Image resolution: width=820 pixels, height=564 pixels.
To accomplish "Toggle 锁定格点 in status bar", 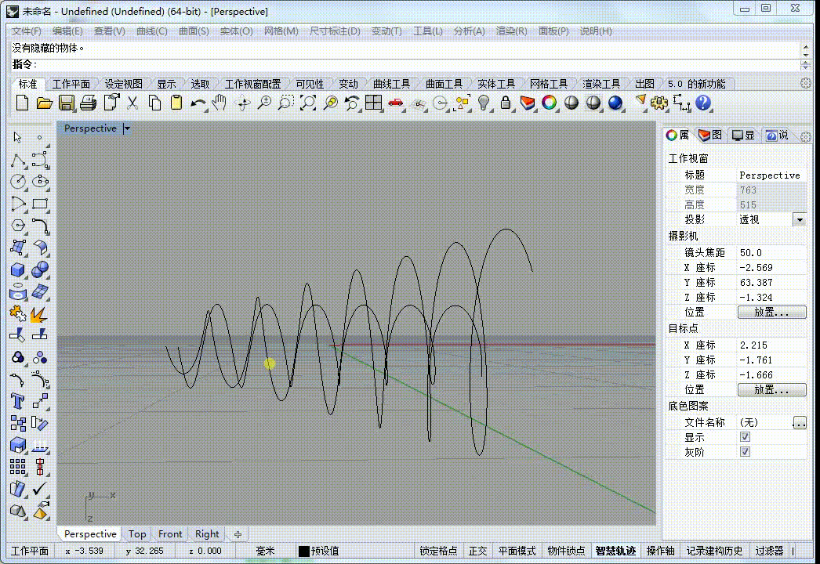I will coord(438,551).
